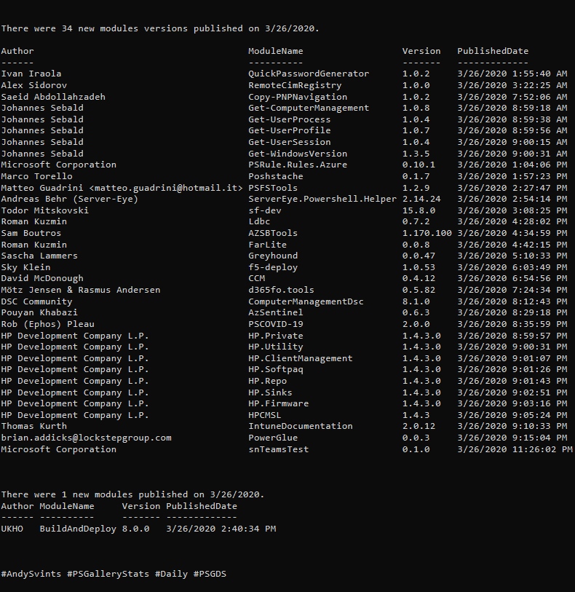The width and height of the screenshot is (575, 592).
Task: Click the d365fo.tools module name
Action: (x=282, y=290)
